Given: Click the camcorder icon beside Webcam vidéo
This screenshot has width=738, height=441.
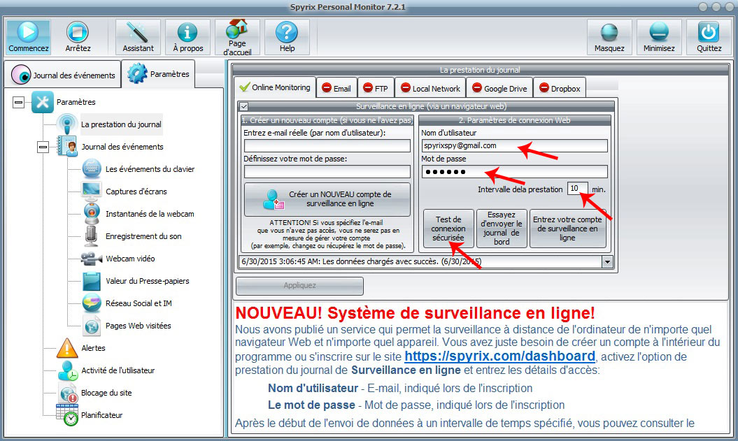Looking at the screenshot, I should click(91, 259).
